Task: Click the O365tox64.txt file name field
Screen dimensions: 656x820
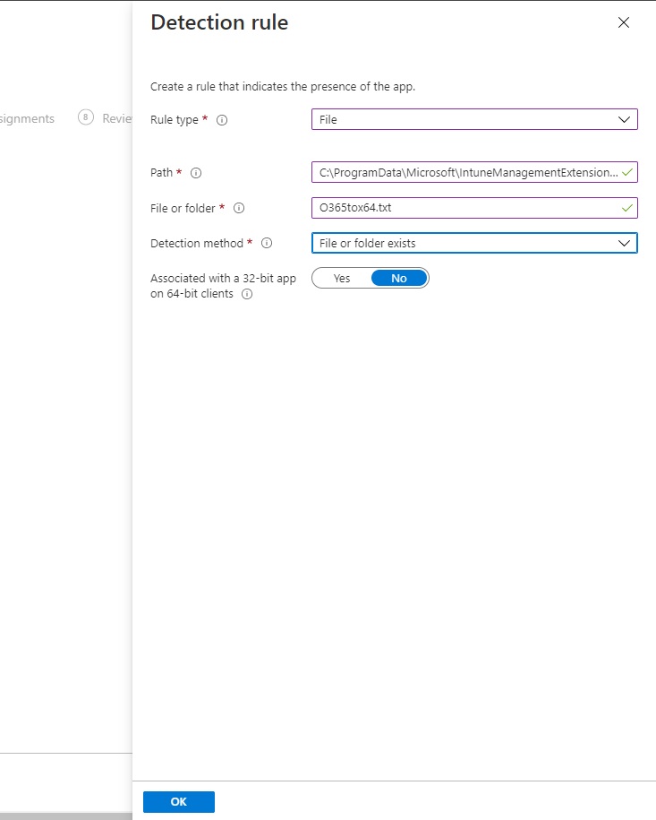Action: point(465,208)
